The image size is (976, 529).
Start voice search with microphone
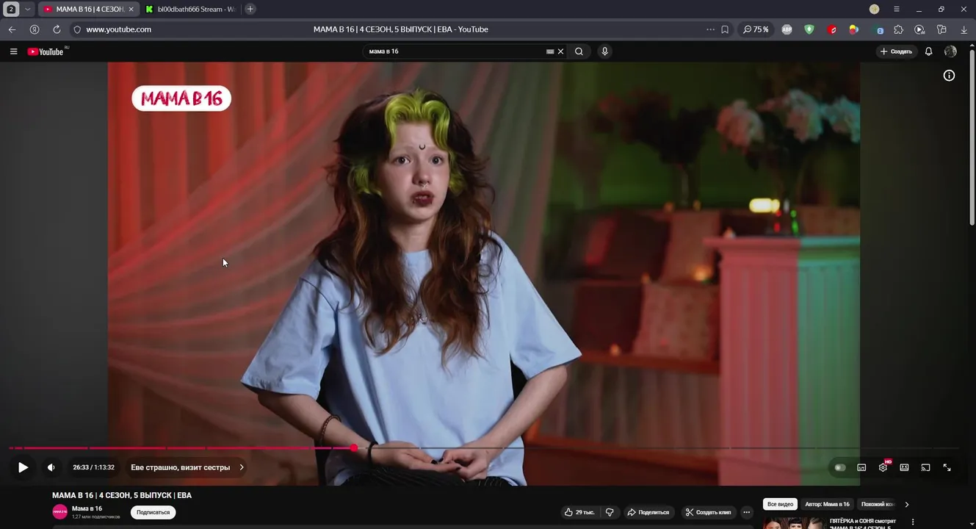(x=604, y=51)
